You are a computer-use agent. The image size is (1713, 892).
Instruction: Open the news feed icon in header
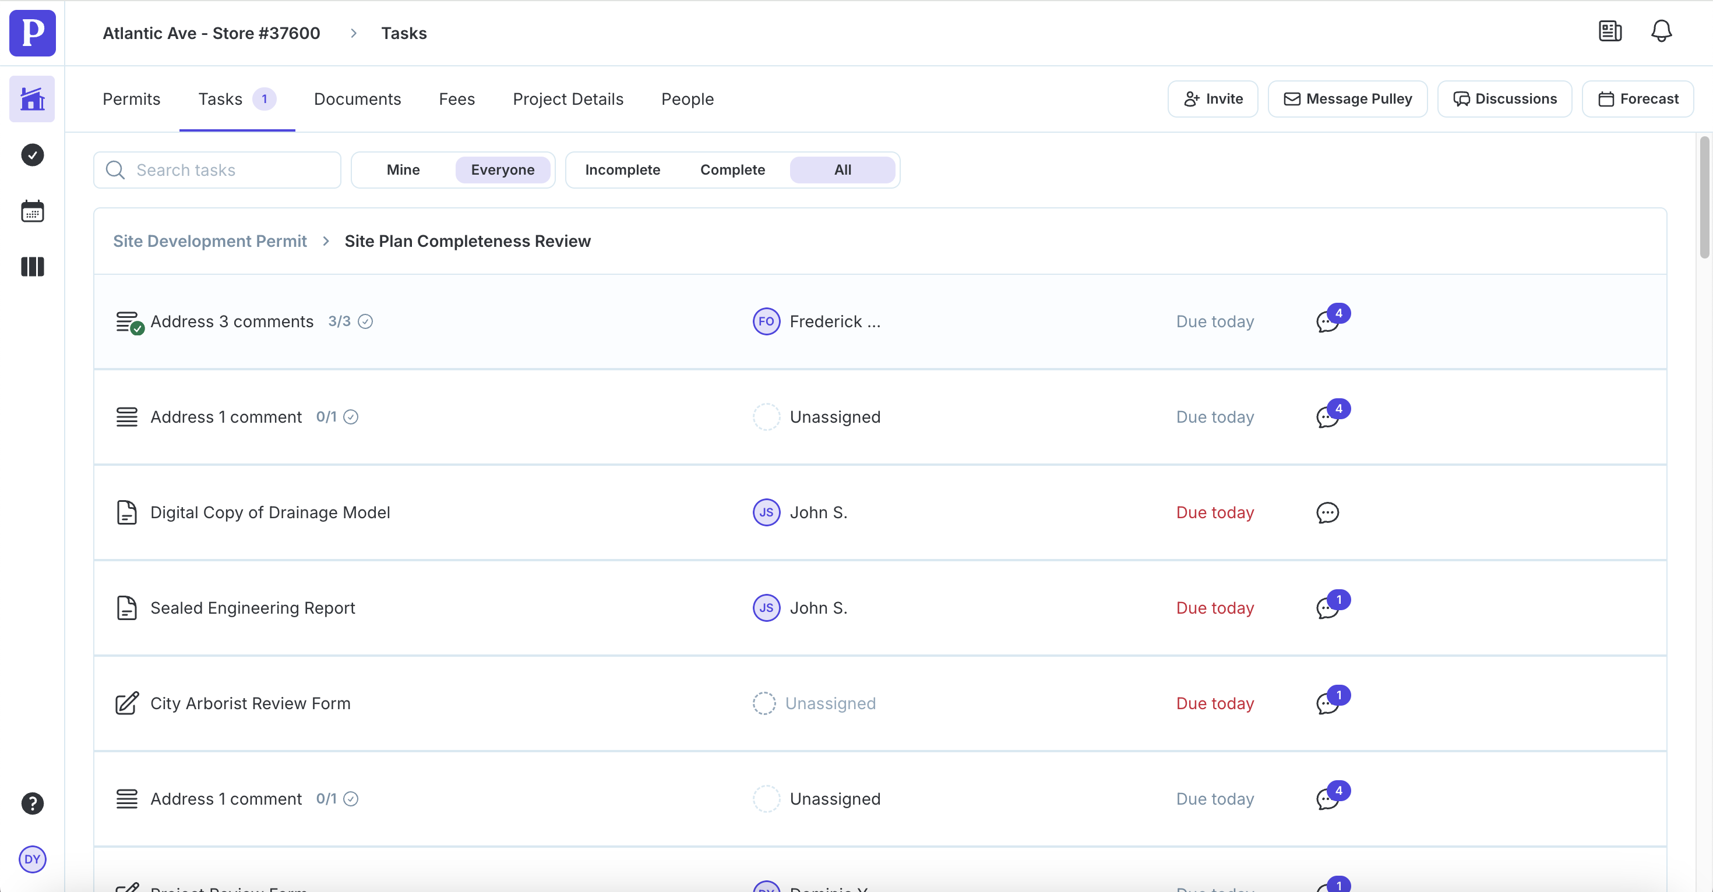coord(1609,31)
